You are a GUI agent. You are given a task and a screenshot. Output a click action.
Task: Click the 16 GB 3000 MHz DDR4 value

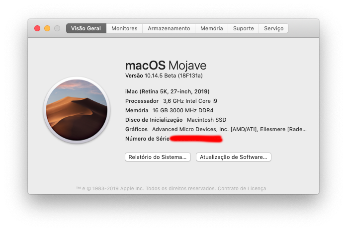[x=183, y=110]
